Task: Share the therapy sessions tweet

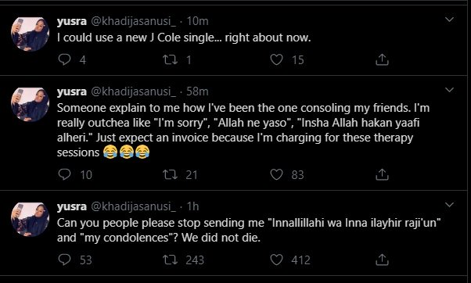Action: (x=382, y=174)
